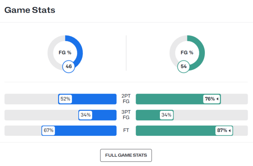Click the 67% free throw label

[48, 130]
